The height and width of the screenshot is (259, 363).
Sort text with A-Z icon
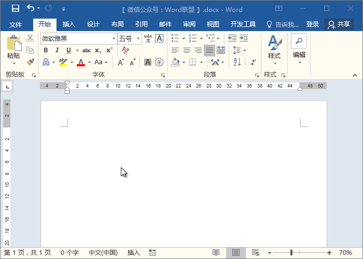(237, 62)
